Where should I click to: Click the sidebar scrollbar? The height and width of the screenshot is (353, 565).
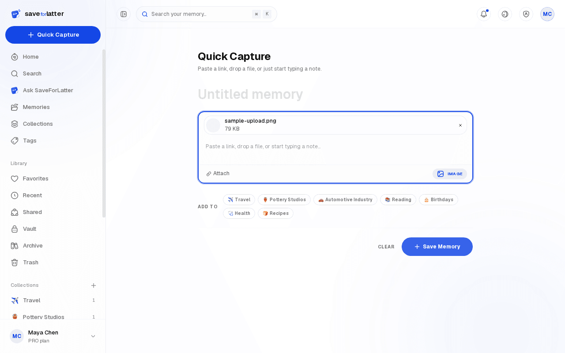[104, 133]
